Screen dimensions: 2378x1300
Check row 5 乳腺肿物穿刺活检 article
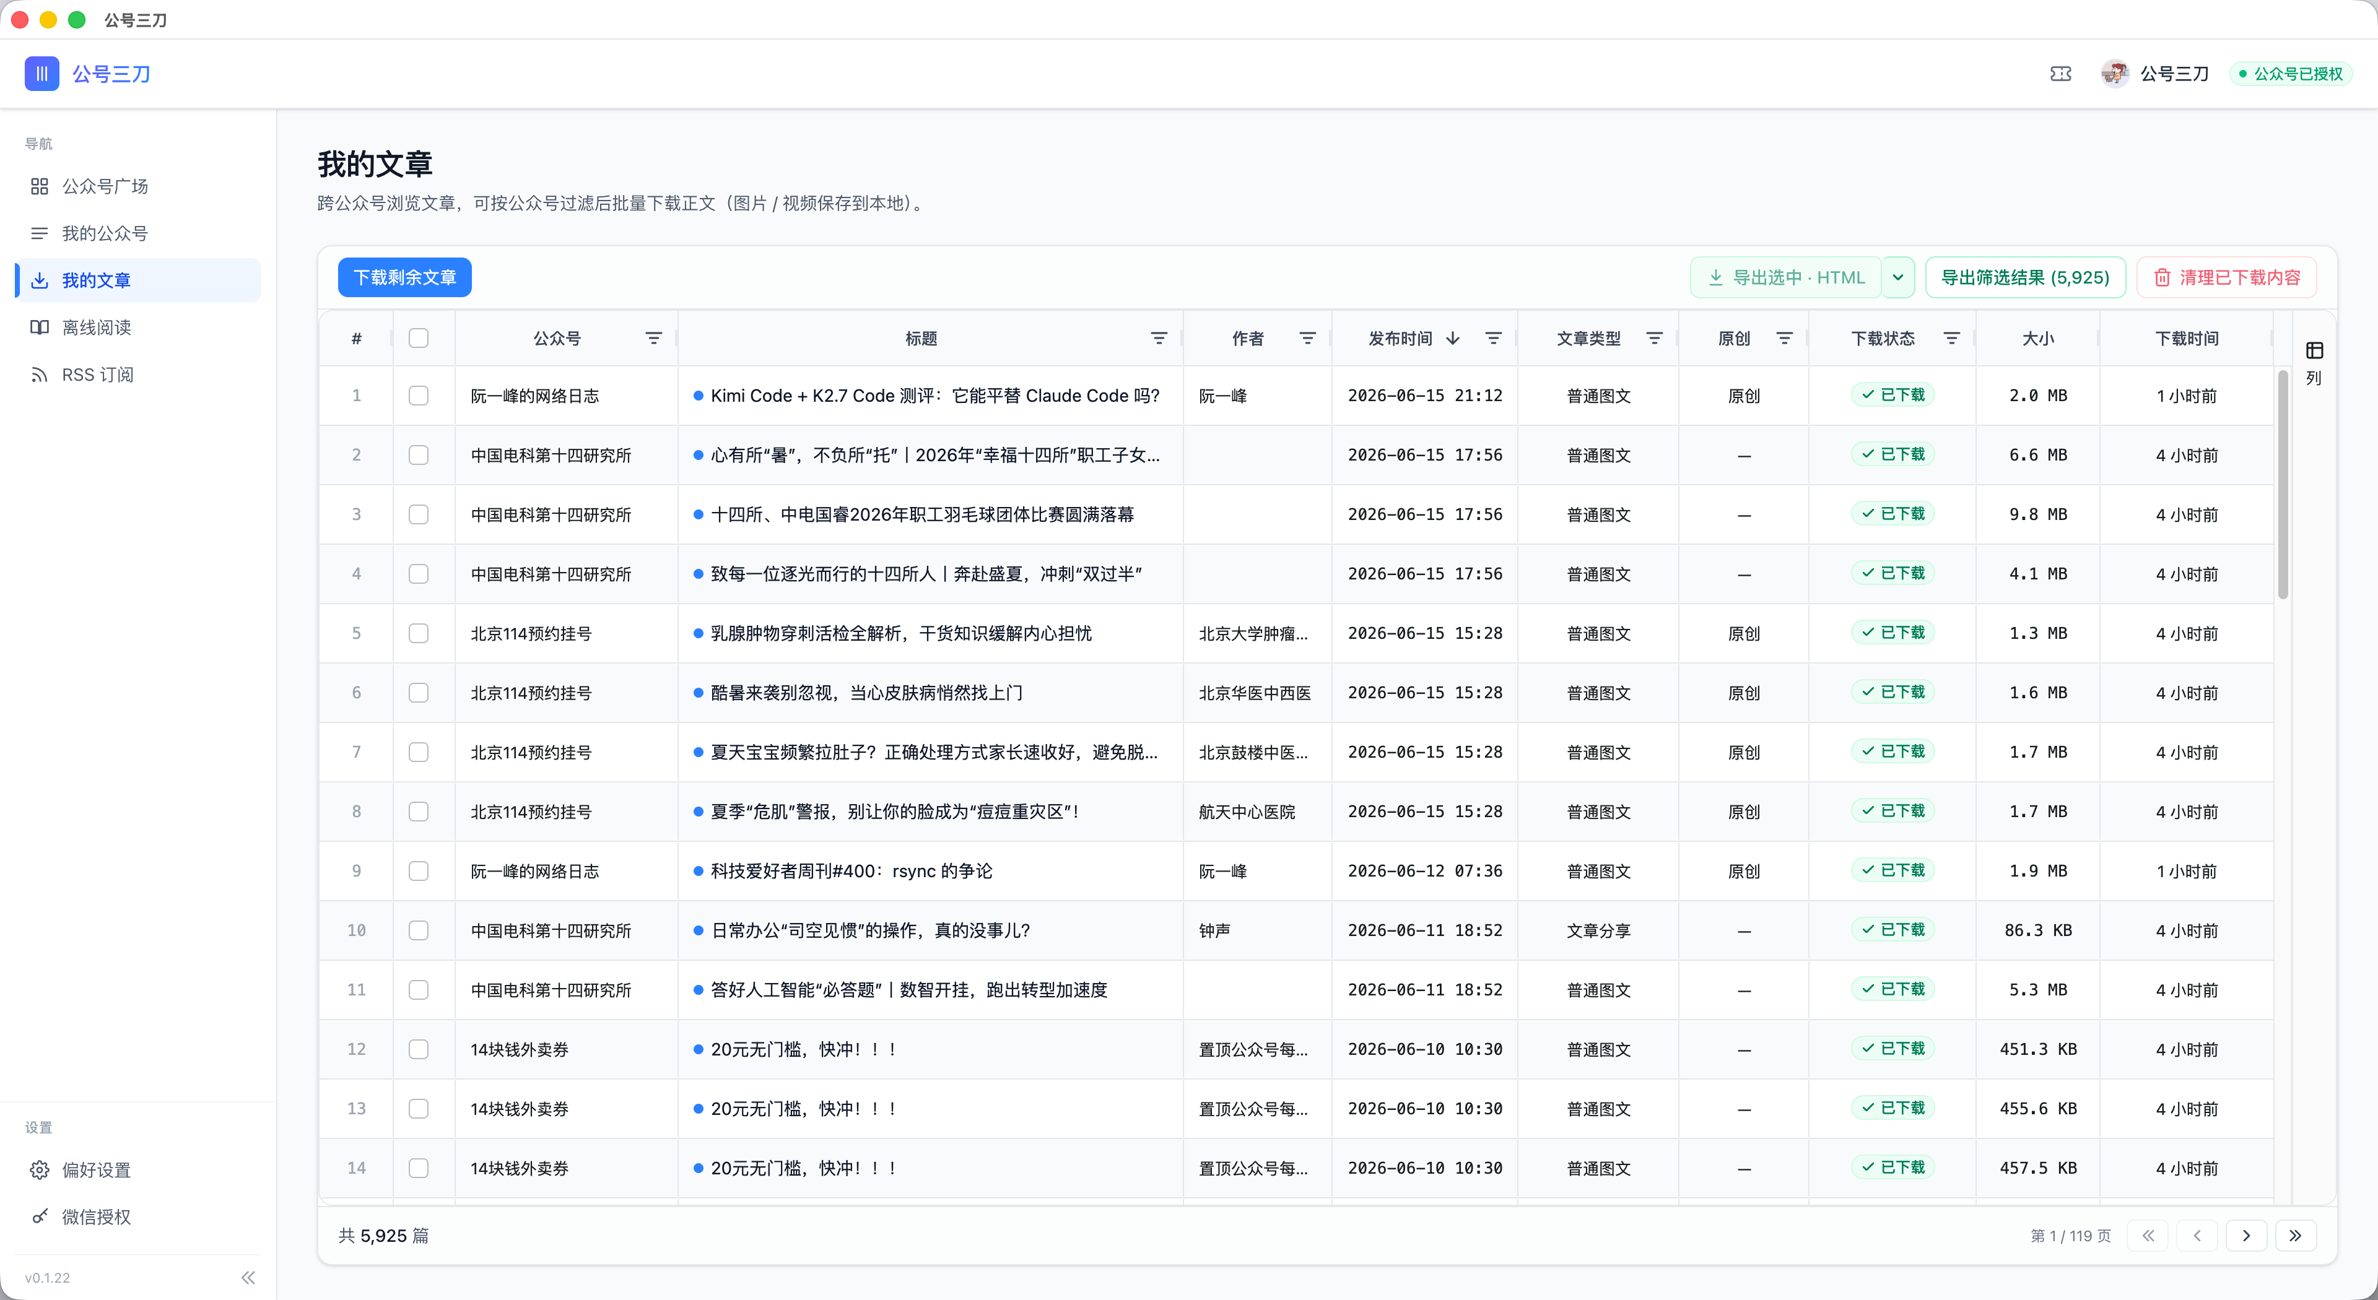(419, 633)
